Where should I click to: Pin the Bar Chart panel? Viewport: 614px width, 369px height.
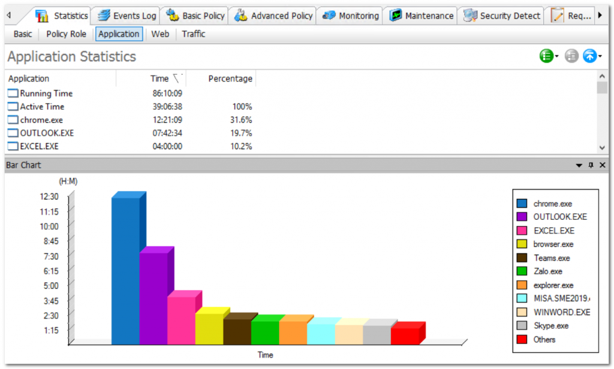(591, 165)
